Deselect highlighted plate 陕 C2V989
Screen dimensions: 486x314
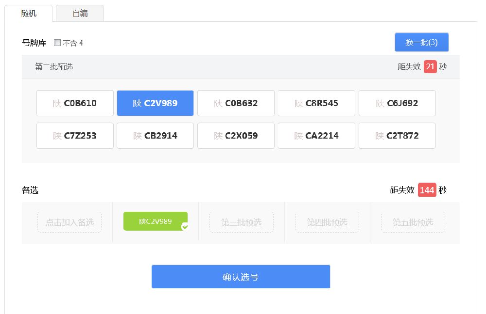tap(155, 103)
